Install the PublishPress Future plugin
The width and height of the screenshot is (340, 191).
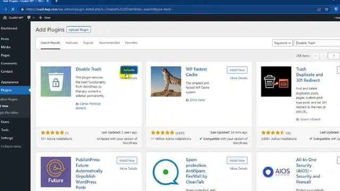[x=127, y=160]
